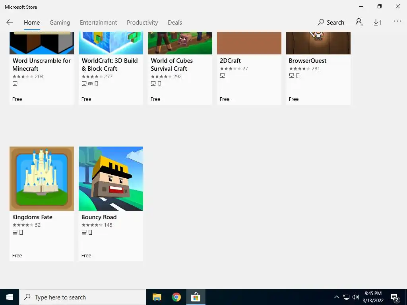Image resolution: width=407 pixels, height=305 pixels.
Task: Click the Microsoft Store taskbar icon
Action: point(196,297)
